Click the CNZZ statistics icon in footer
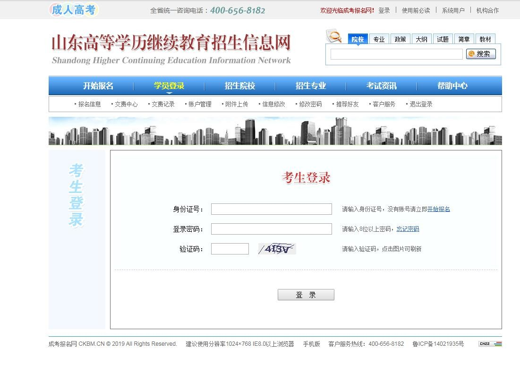520x368 pixels. (490, 344)
